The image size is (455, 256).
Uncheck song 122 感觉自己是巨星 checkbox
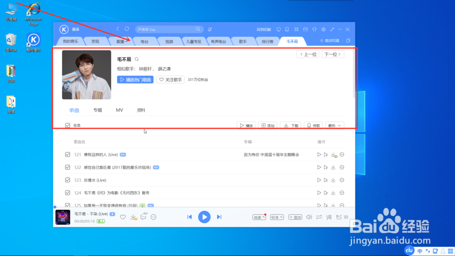(x=68, y=167)
